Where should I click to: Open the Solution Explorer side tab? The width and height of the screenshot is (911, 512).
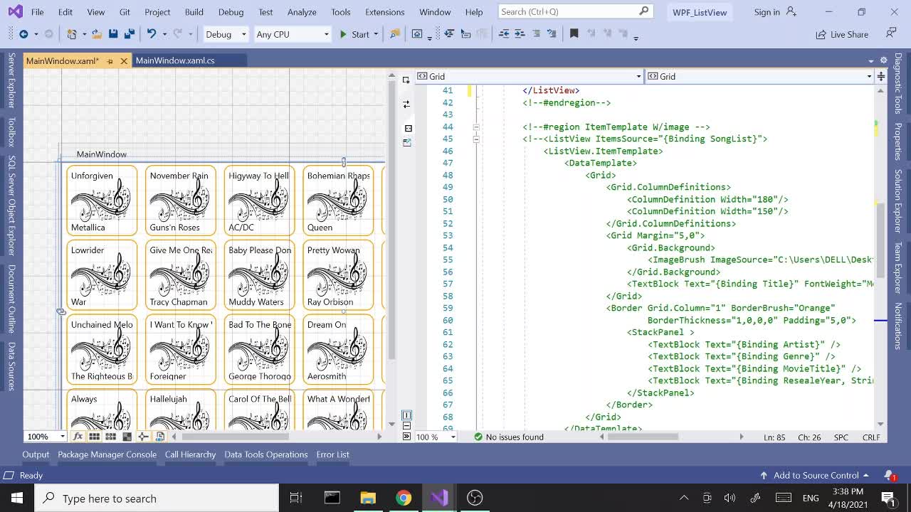tap(898, 201)
